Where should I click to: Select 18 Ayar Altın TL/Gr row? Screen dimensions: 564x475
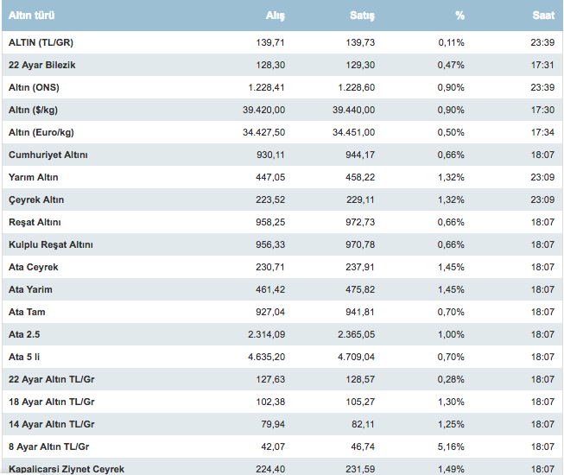pyautogui.click(x=52, y=402)
